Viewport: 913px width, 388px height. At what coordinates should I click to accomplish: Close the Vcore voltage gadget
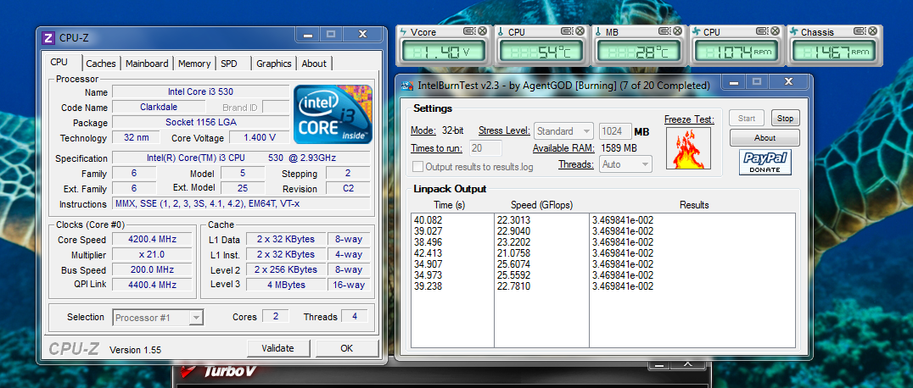(x=482, y=31)
